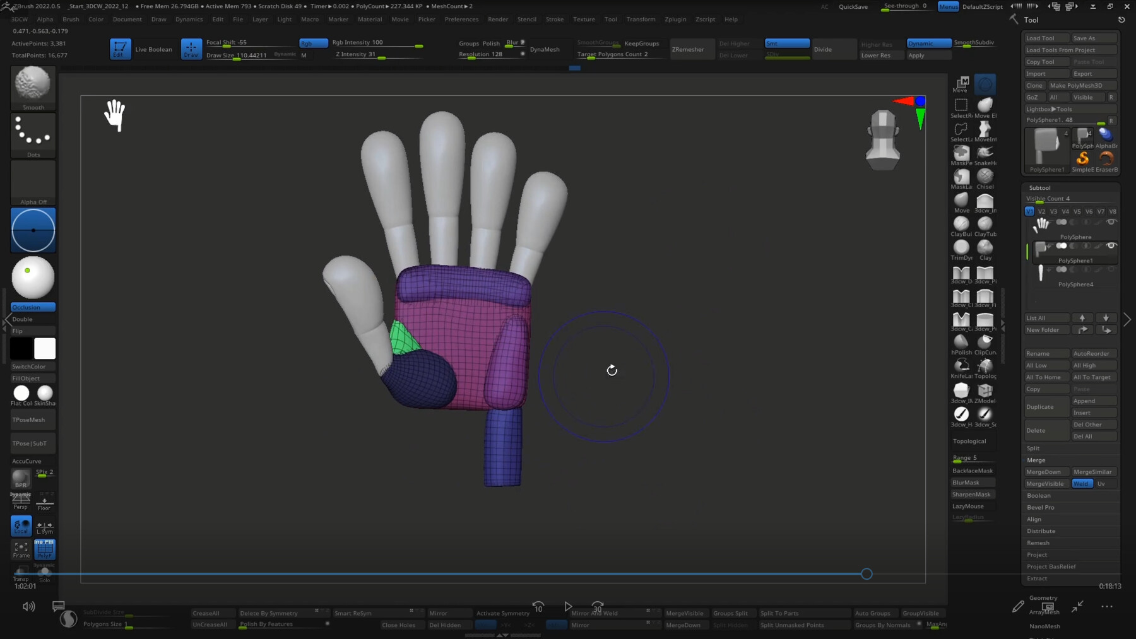Collapse the Subtool panel header
This screenshot has width=1136, height=639.
pos(1038,187)
